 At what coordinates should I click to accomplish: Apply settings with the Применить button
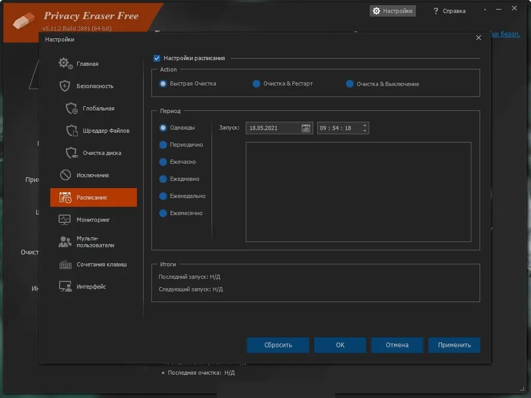[454, 345]
